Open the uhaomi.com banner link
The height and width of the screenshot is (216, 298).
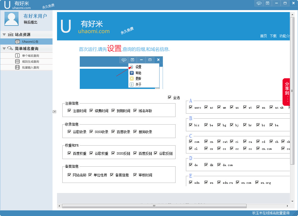click(x=94, y=31)
